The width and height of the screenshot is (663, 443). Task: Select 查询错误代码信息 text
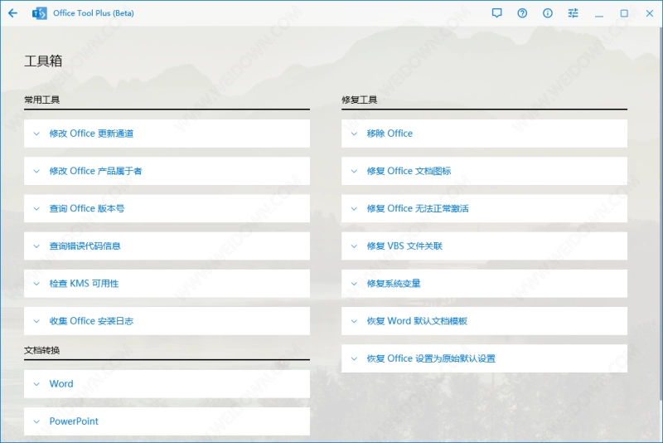(x=85, y=246)
